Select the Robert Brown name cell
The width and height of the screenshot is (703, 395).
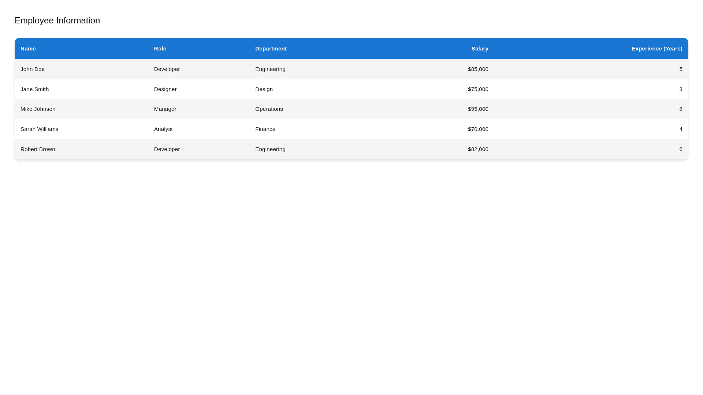point(38,149)
